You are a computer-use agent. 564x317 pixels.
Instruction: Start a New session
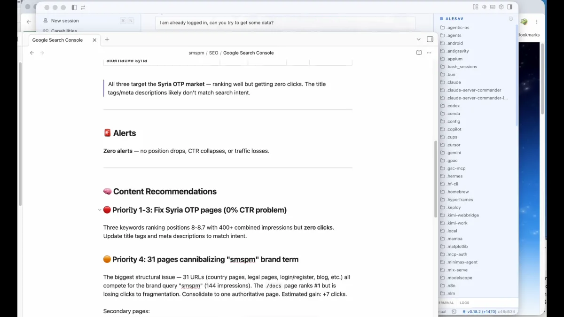[x=65, y=21]
